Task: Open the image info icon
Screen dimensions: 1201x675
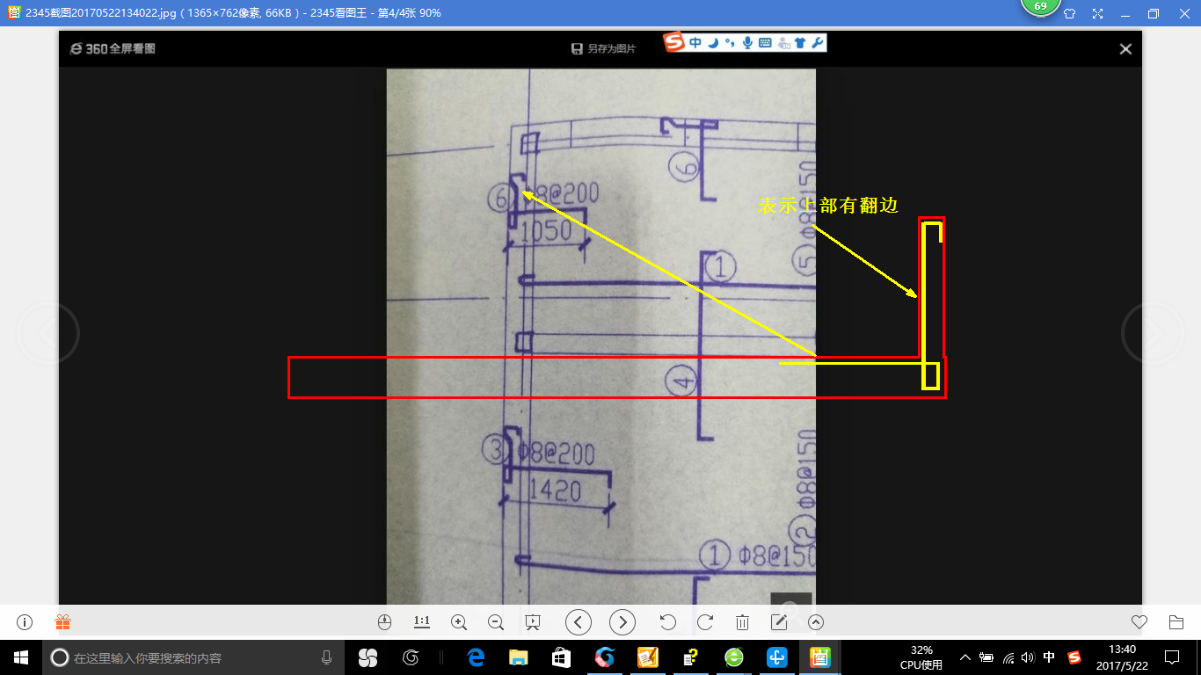Action: pyautogui.click(x=25, y=622)
